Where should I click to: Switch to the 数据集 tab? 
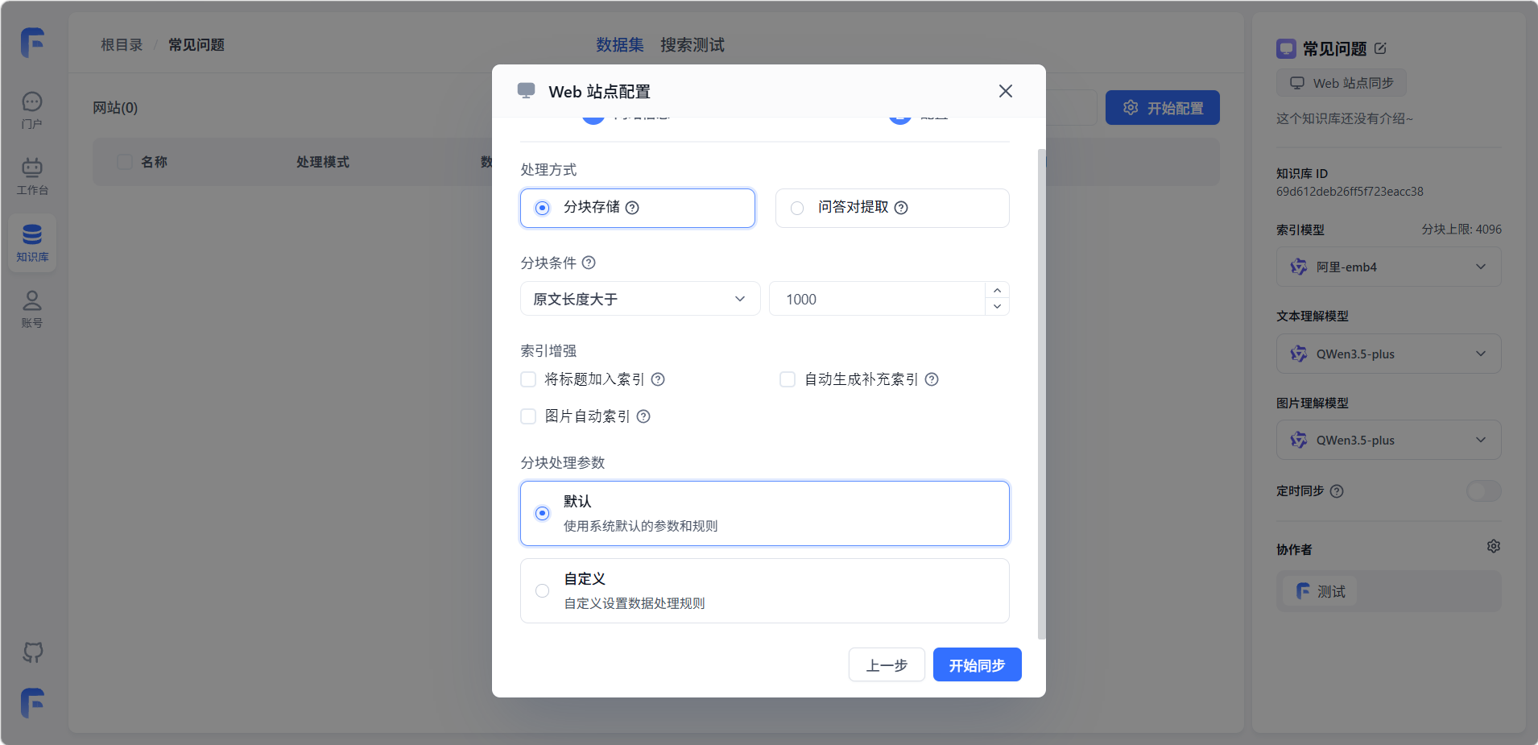pyautogui.click(x=619, y=45)
